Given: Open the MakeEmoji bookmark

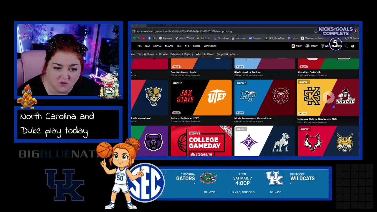Looking at the screenshot, I should [239, 38].
